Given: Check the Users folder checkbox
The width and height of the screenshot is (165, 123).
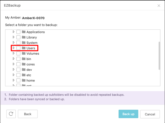Looking at the screenshot, I should coord(19,48).
